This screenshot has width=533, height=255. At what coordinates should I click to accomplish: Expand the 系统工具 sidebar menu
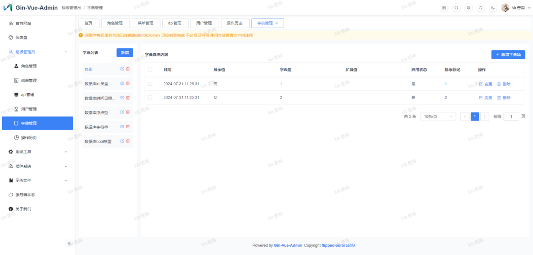[38, 152]
